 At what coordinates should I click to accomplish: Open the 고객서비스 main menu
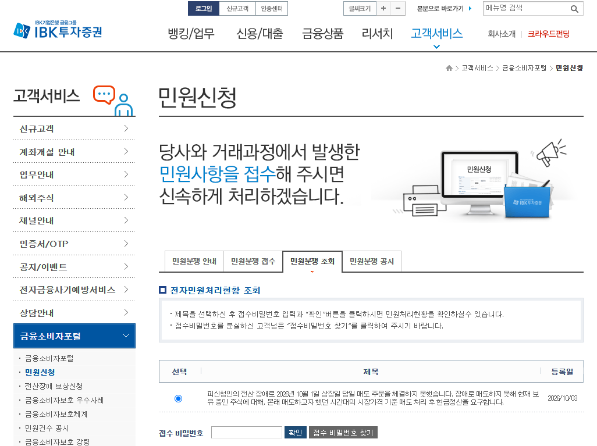coord(437,34)
